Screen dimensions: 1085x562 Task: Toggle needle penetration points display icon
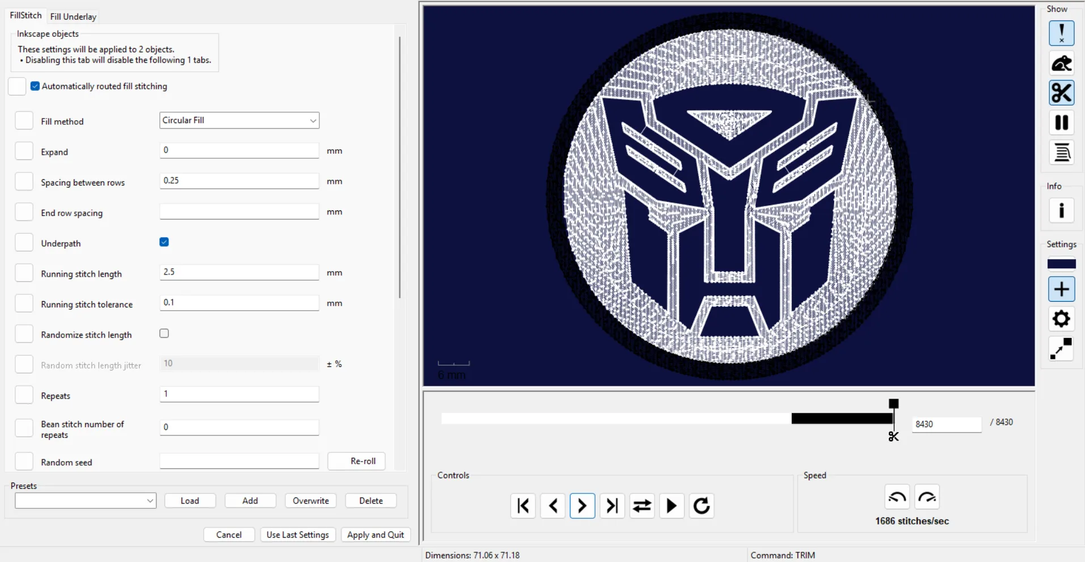click(x=1061, y=33)
